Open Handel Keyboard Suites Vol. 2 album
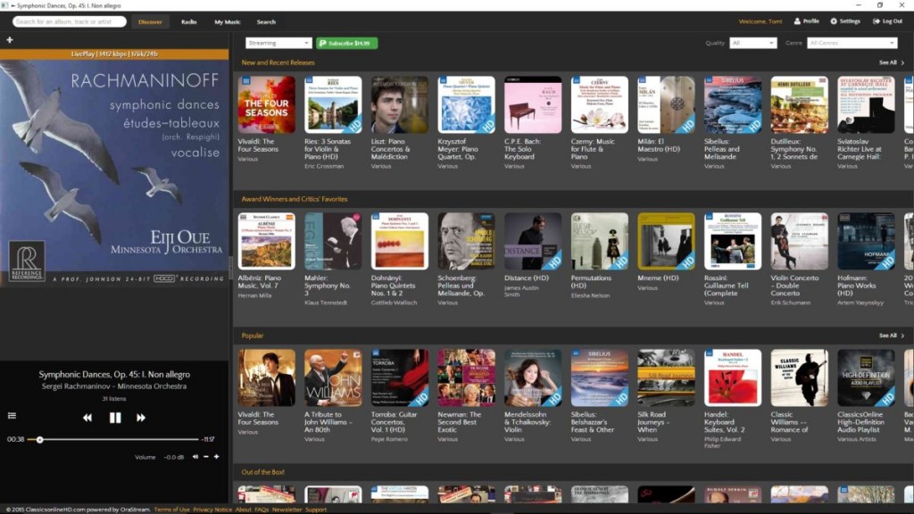This screenshot has width=914, height=514. (733, 377)
